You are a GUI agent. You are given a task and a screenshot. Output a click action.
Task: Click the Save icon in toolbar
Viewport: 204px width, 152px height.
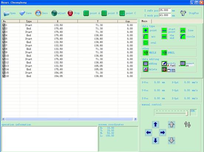click(x=22, y=13)
